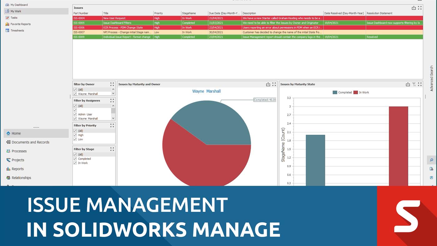This screenshot has width=437, height=246.
Task: Click the red In Work bar
Action: 398,146
